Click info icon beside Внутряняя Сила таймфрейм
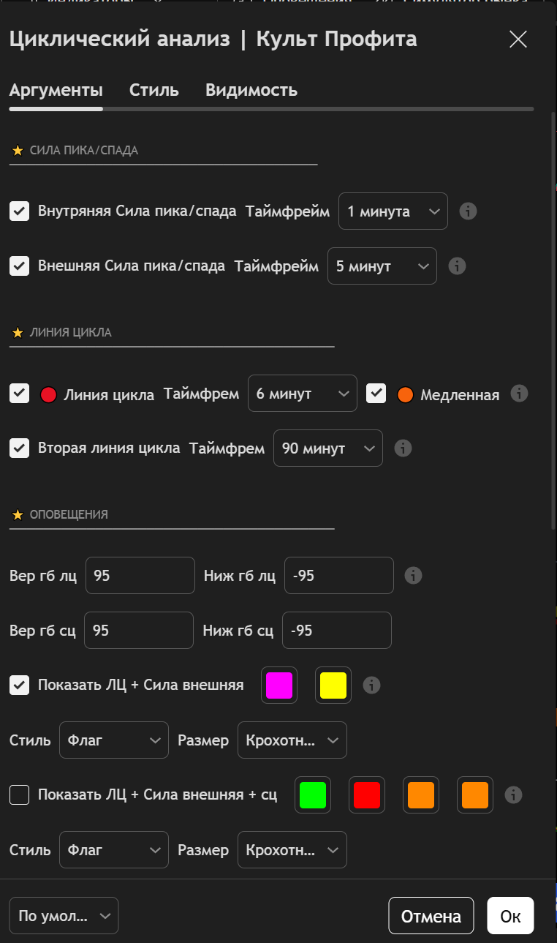Viewport: 557px width, 943px height. [468, 211]
